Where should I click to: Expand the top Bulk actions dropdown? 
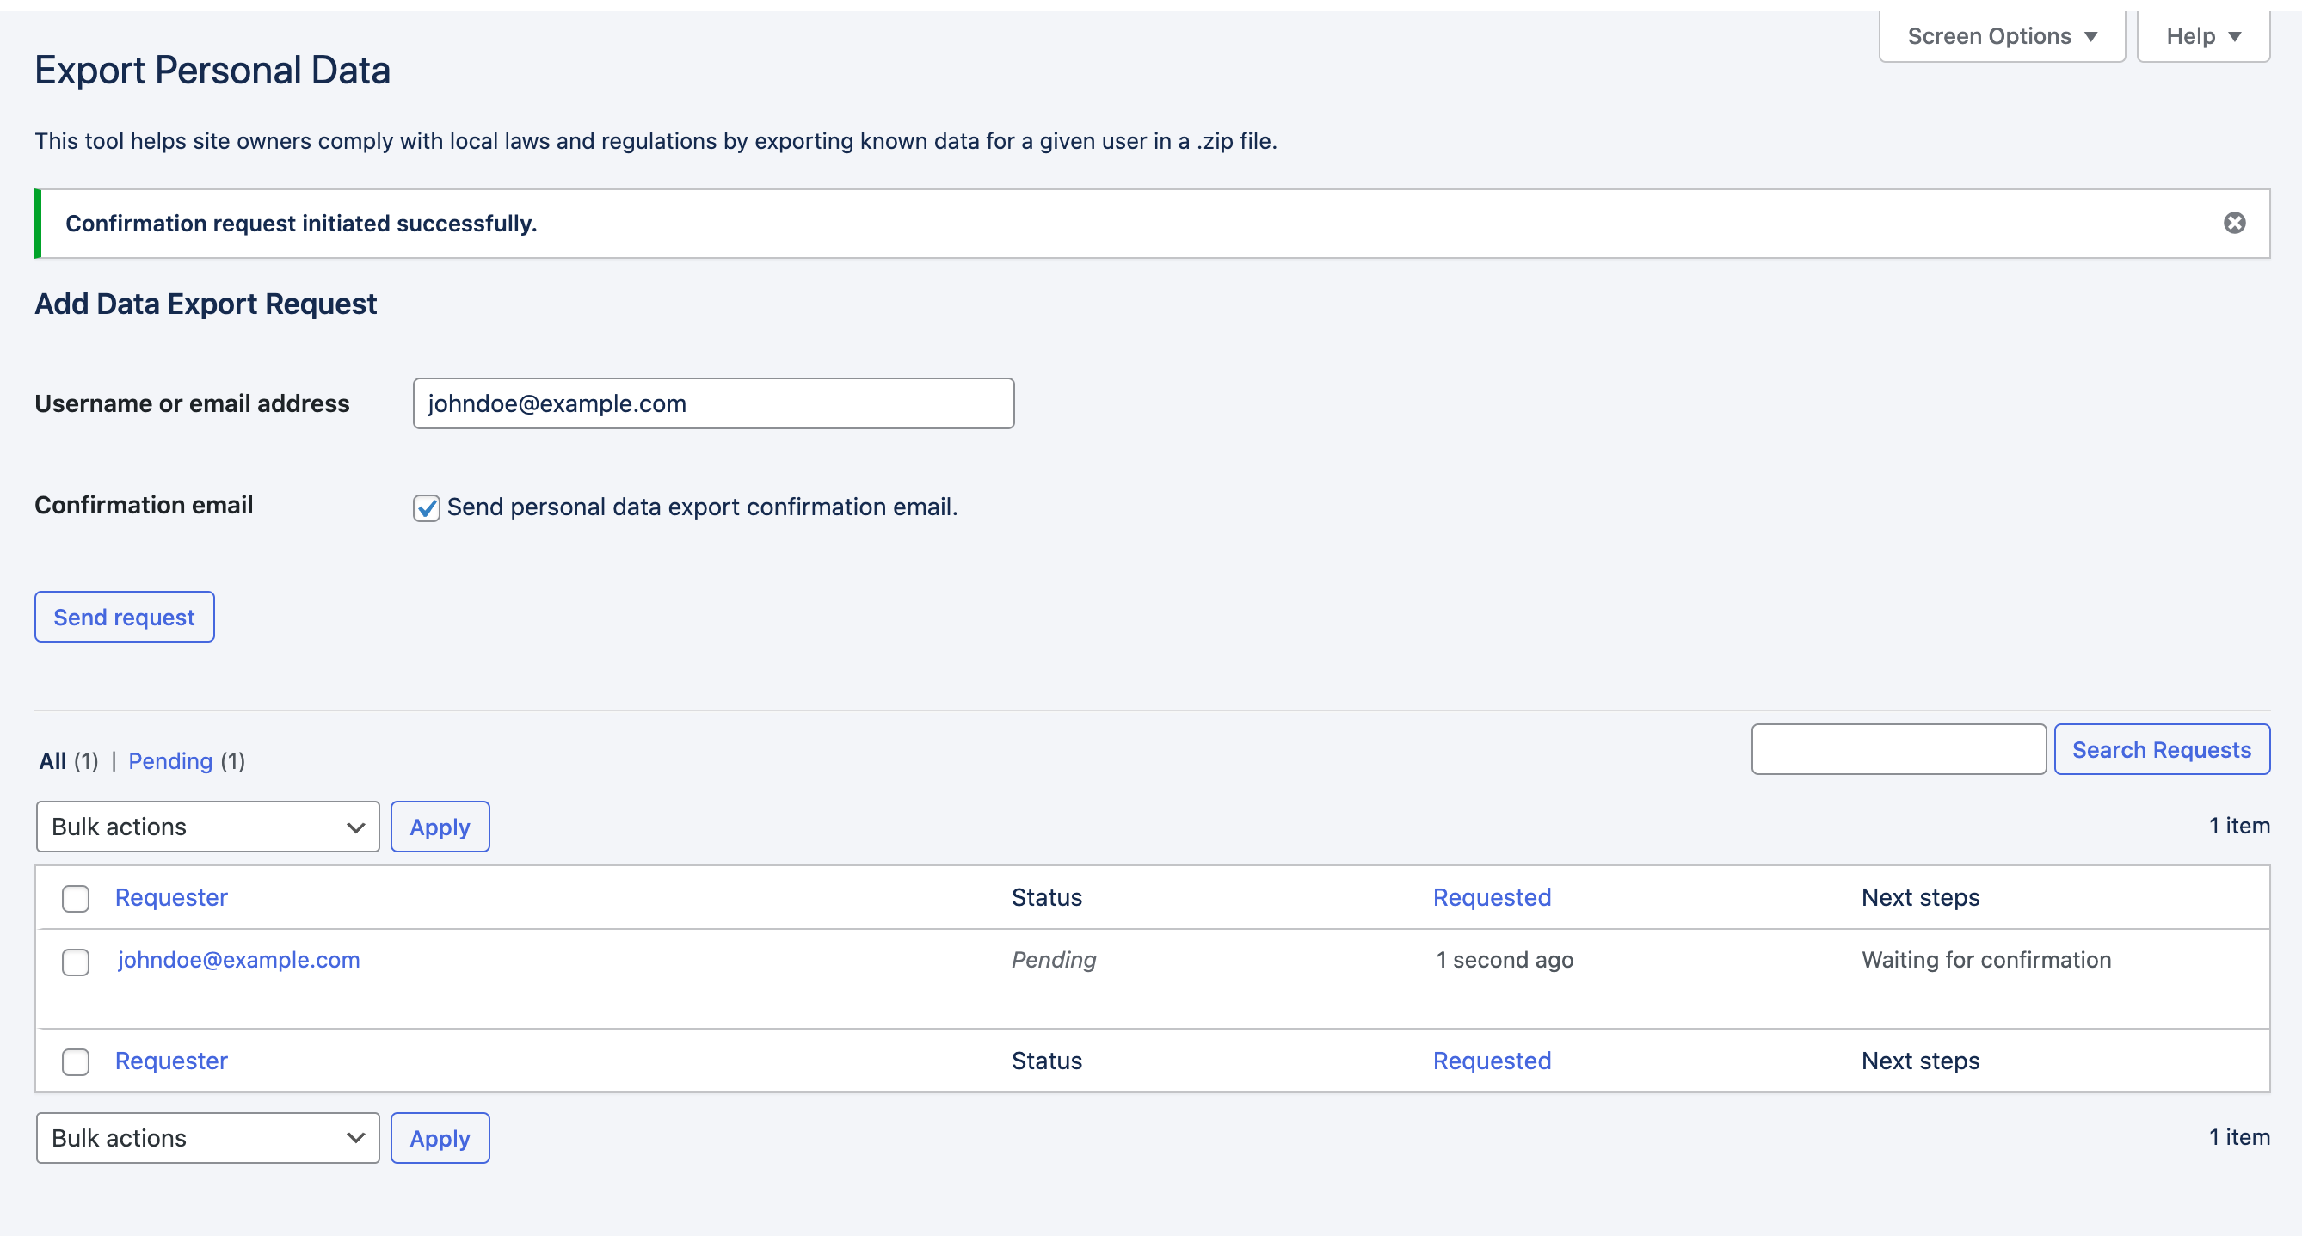[x=206, y=827]
